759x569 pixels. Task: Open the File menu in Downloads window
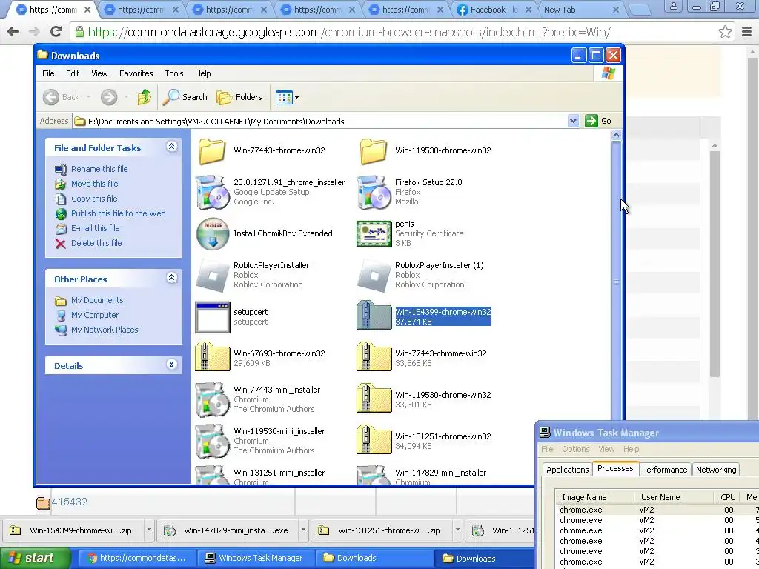coord(48,73)
